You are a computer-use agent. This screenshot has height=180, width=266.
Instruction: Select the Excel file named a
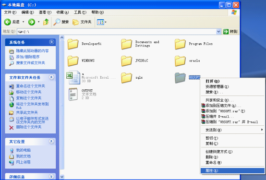point(91,78)
